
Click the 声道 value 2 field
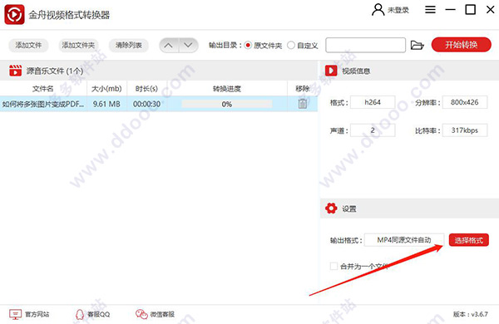[x=373, y=130]
